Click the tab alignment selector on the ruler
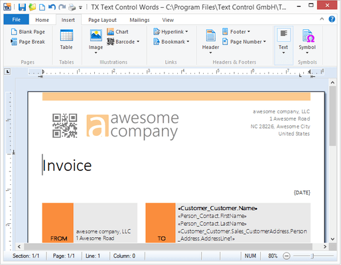This screenshot has width=341, height=265. (x=8, y=72)
